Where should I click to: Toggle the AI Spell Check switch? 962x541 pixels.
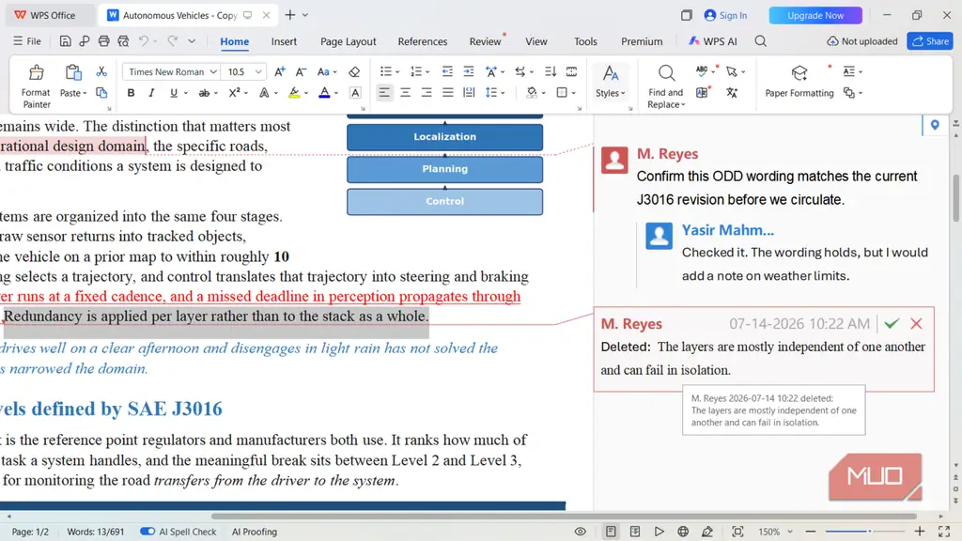pyautogui.click(x=147, y=532)
